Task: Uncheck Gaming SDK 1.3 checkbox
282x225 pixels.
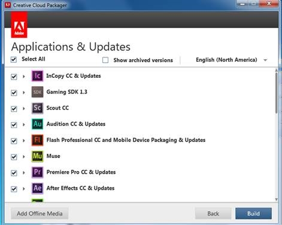Action: pos(14,93)
